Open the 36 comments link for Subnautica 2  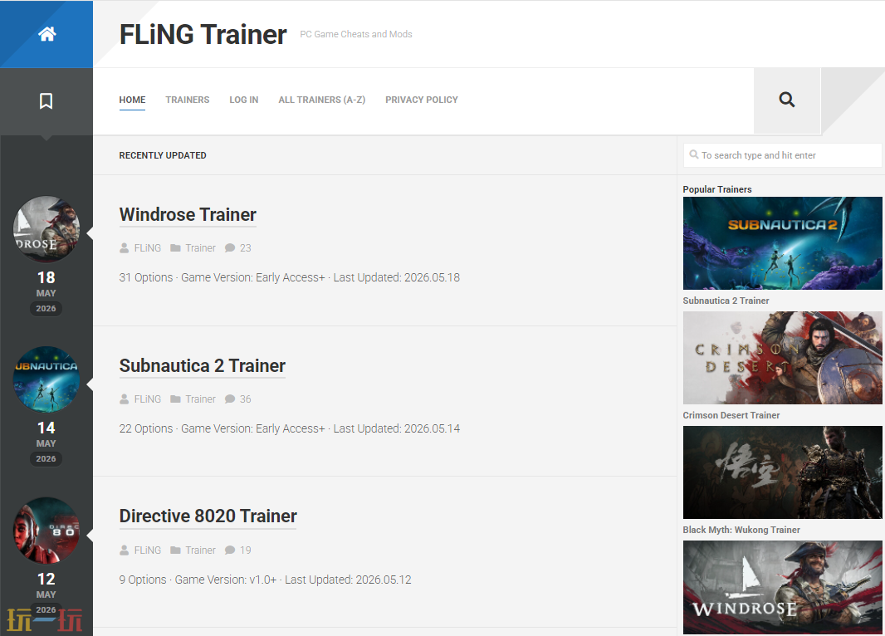246,399
